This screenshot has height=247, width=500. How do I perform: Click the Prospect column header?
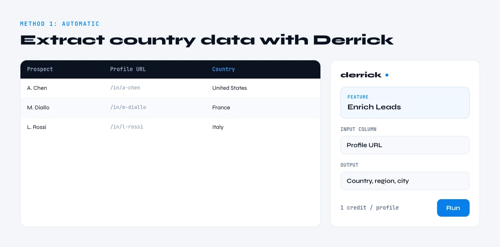(40, 69)
